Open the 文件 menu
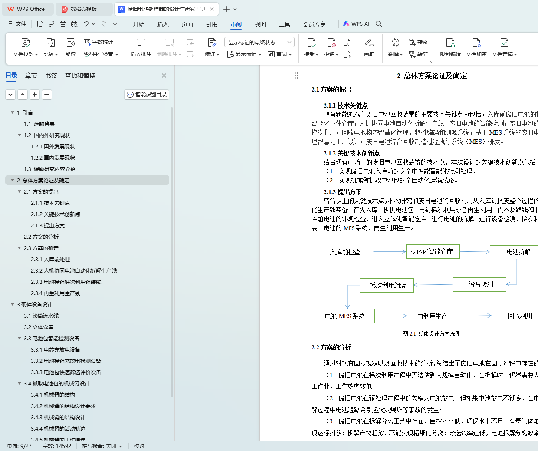Viewport: 538px width, 451px height. [x=17, y=24]
